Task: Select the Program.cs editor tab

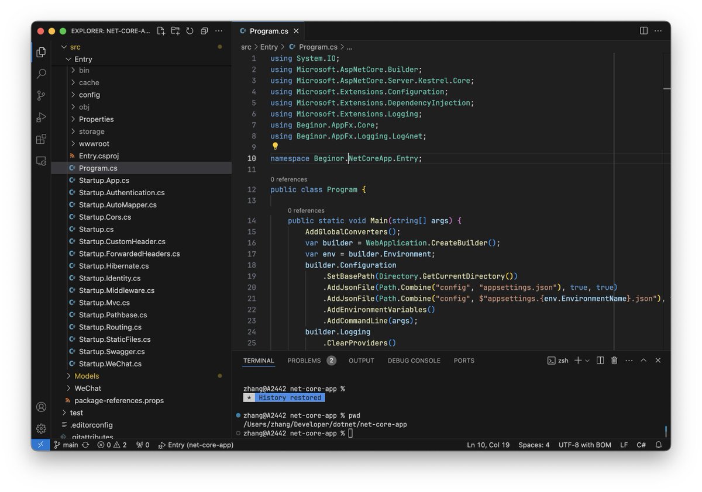Action: [269, 31]
